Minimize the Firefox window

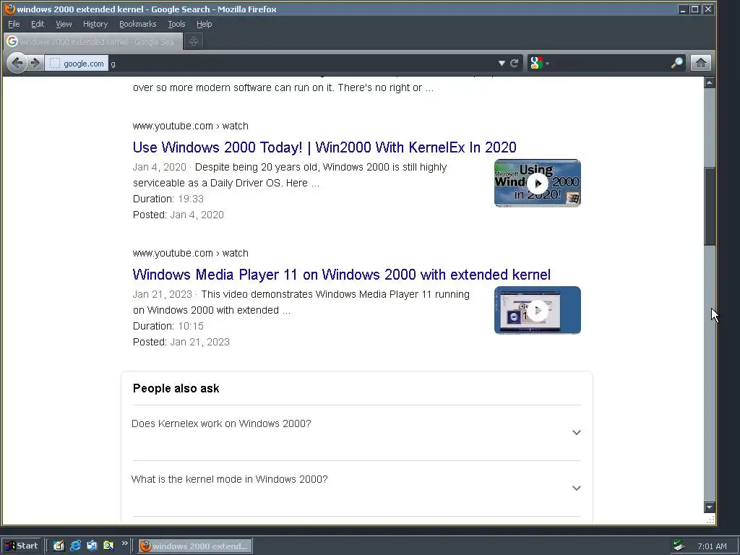click(x=682, y=9)
